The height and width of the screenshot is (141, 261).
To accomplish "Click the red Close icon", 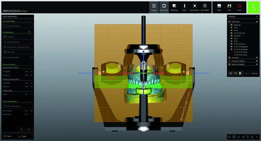I will point(239,7).
